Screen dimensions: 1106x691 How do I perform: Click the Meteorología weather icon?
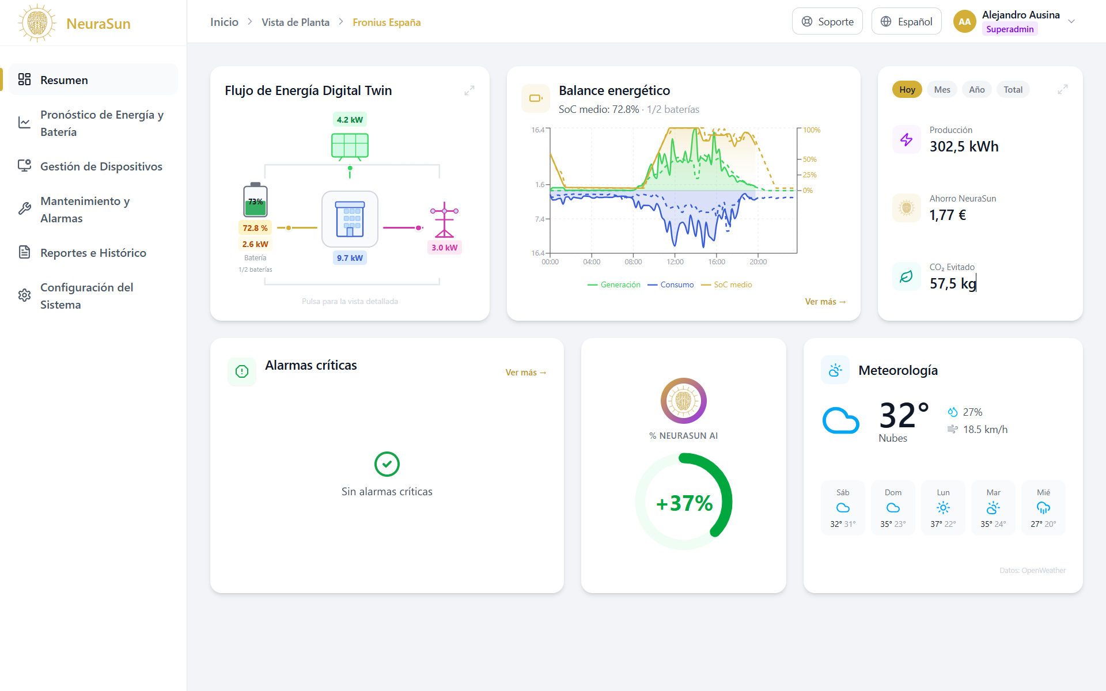click(835, 370)
